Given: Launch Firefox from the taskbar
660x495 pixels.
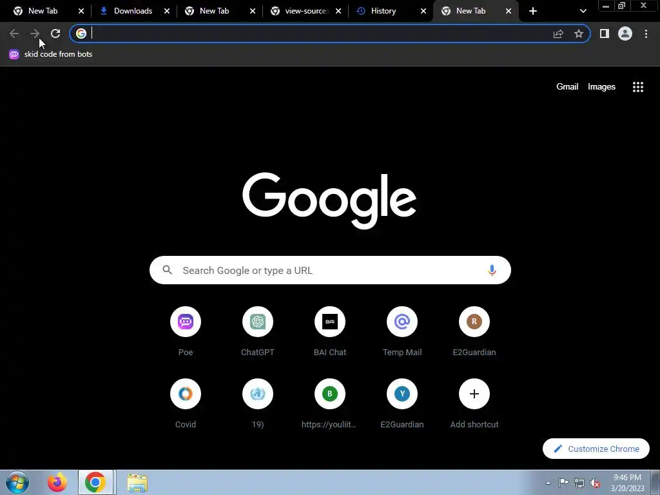Looking at the screenshot, I should [57, 482].
